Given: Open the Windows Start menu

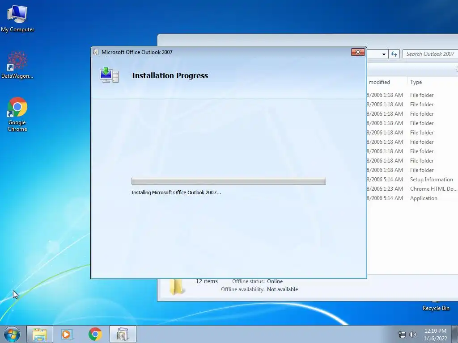Looking at the screenshot, I should point(12,334).
